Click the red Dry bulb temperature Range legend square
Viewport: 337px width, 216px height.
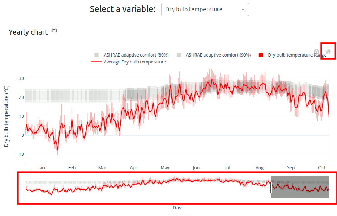pyautogui.click(x=261, y=55)
